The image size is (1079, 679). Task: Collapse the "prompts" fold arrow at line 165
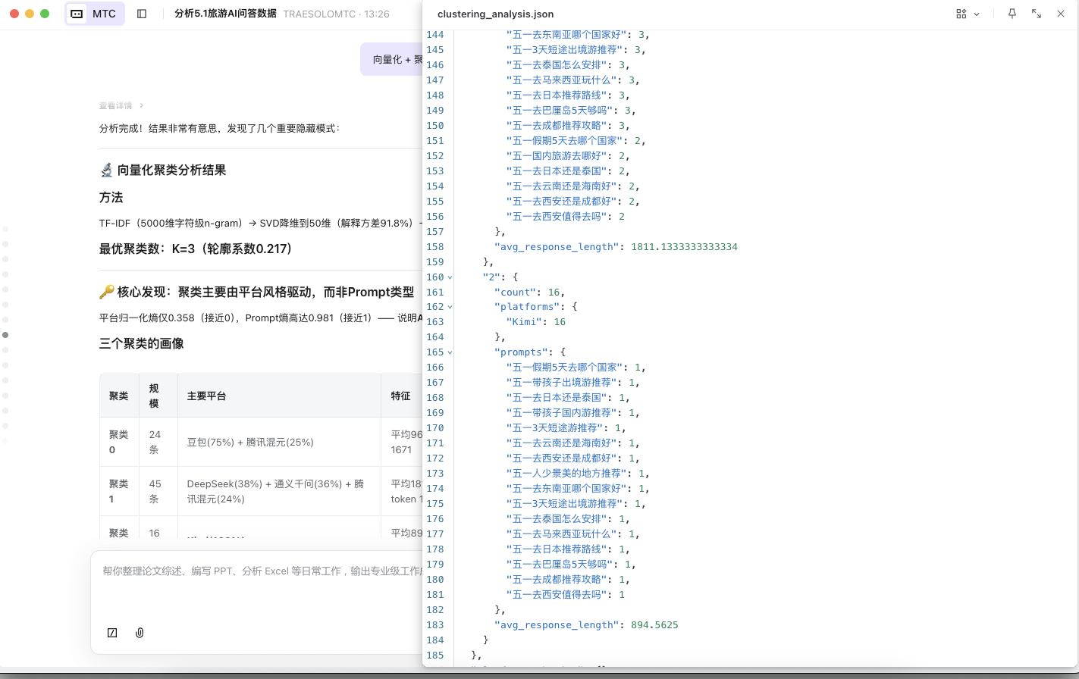pyautogui.click(x=450, y=352)
